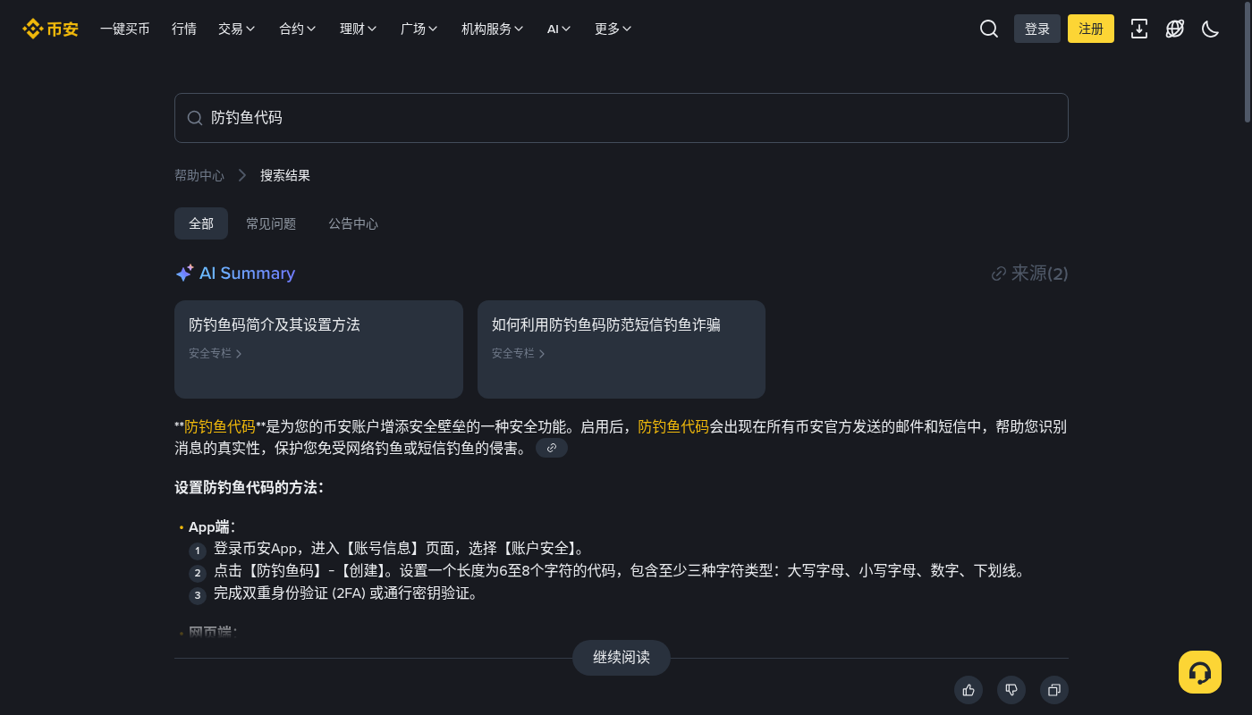Click the 搜索结果 breadcrumb text
The width and height of the screenshot is (1252, 715).
(285, 175)
